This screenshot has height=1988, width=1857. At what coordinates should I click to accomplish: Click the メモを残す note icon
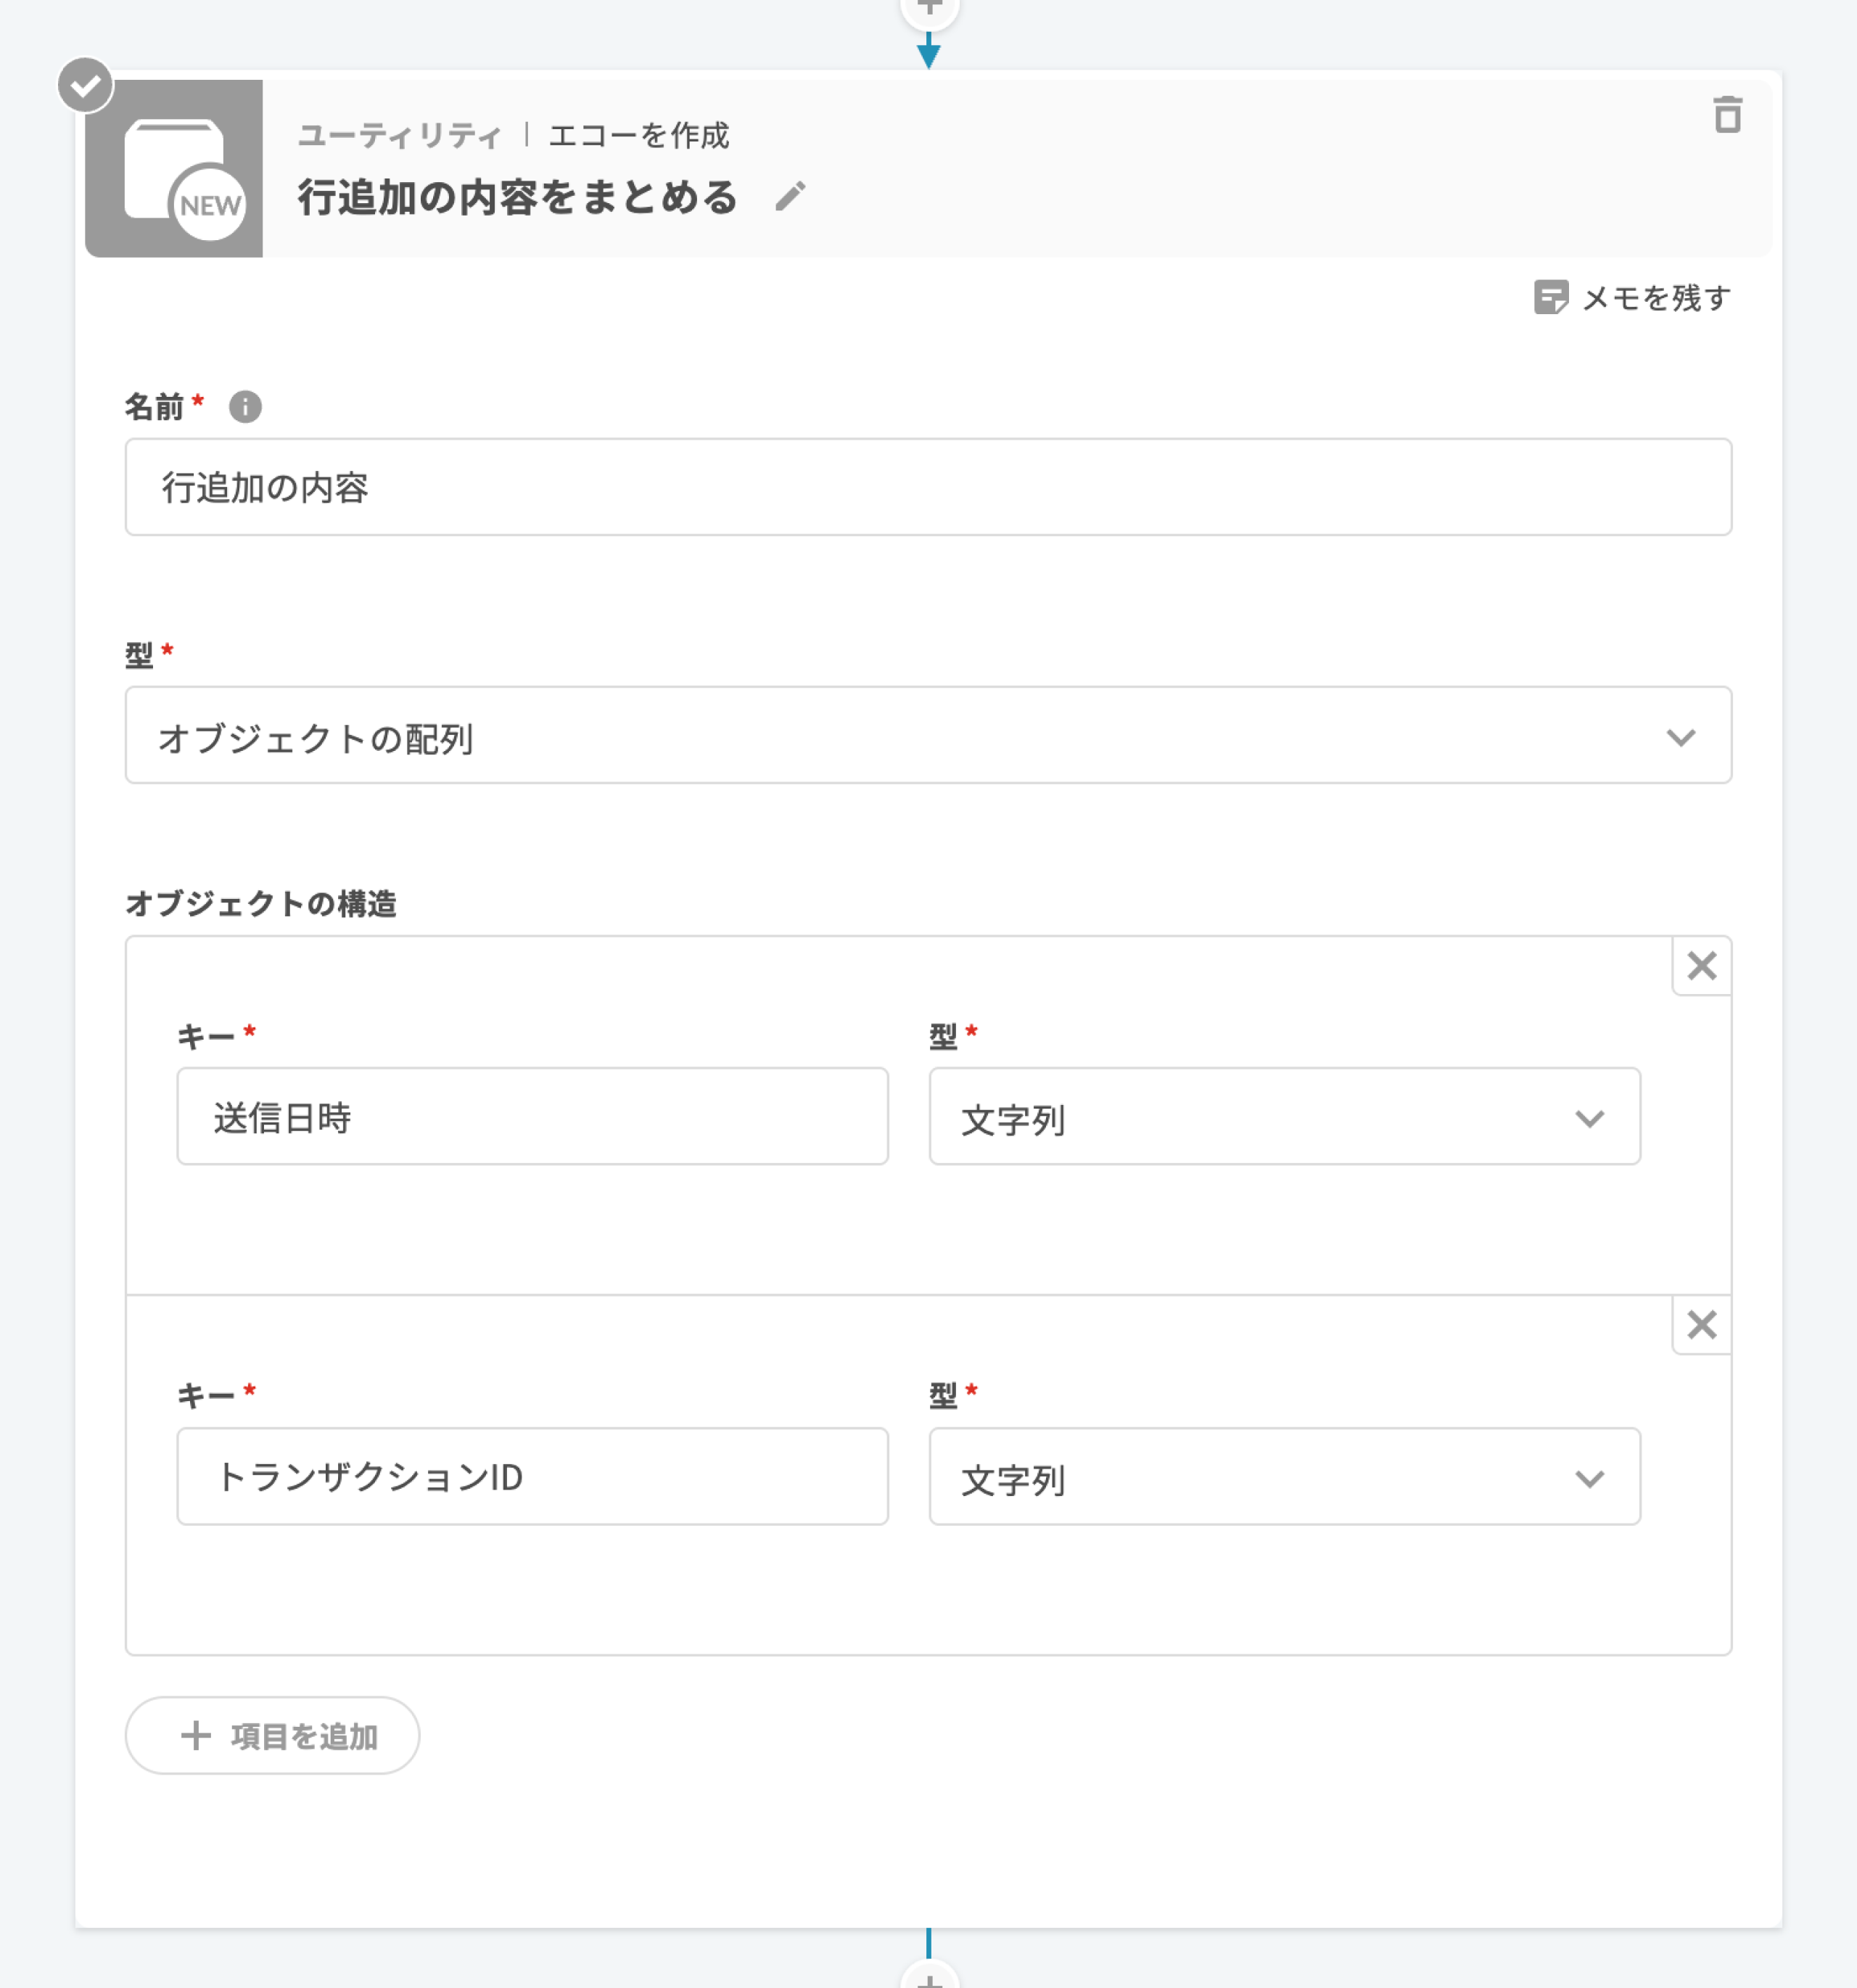1550,297
